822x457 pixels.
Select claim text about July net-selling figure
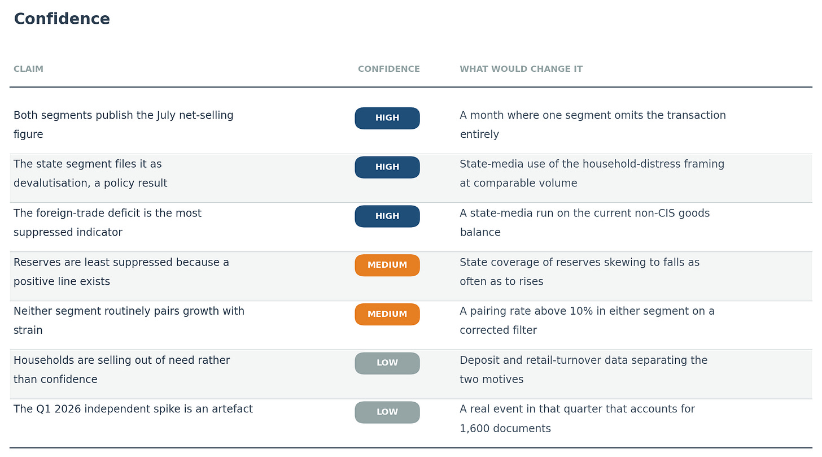[124, 125]
